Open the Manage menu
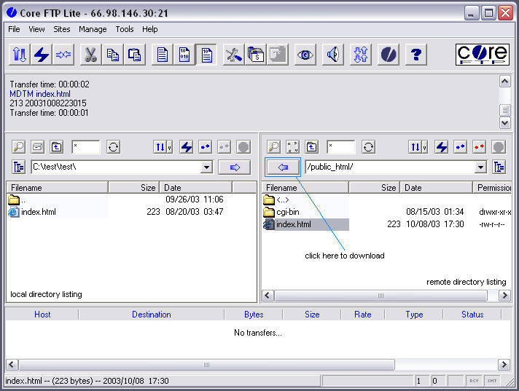This screenshot has height=391, width=519. [x=93, y=29]
